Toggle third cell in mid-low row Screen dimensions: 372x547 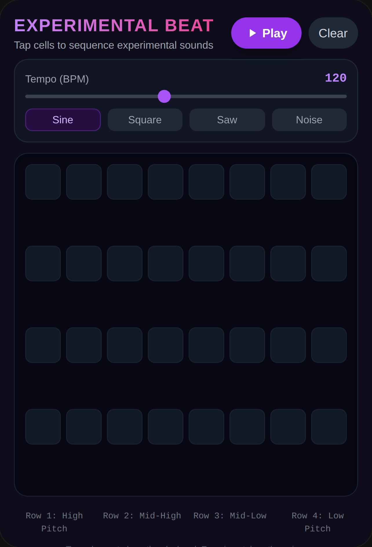[x=125, y=345]
